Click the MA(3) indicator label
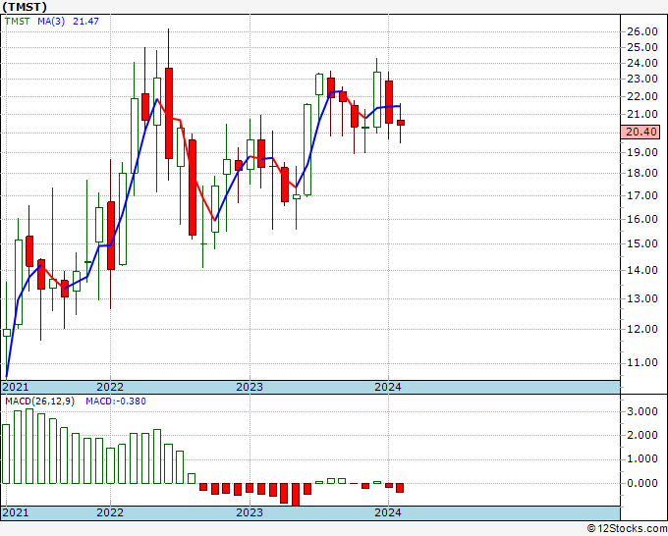 click(x=51, y=22)
